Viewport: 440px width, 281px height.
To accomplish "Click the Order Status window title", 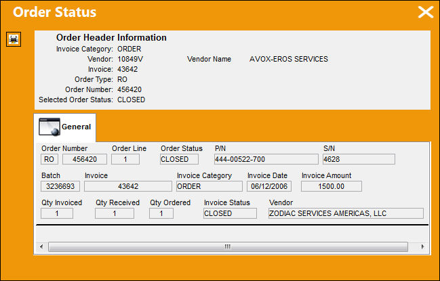I will (55, 12).
